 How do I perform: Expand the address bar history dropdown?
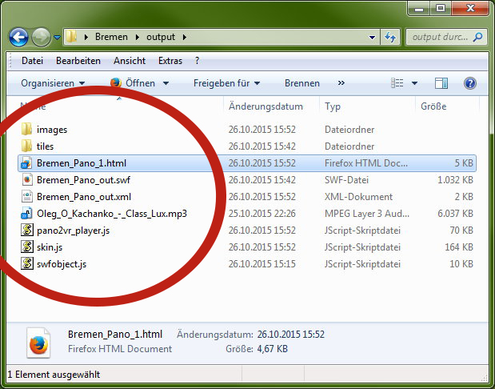pyautogui.click(x=372, y=37)
